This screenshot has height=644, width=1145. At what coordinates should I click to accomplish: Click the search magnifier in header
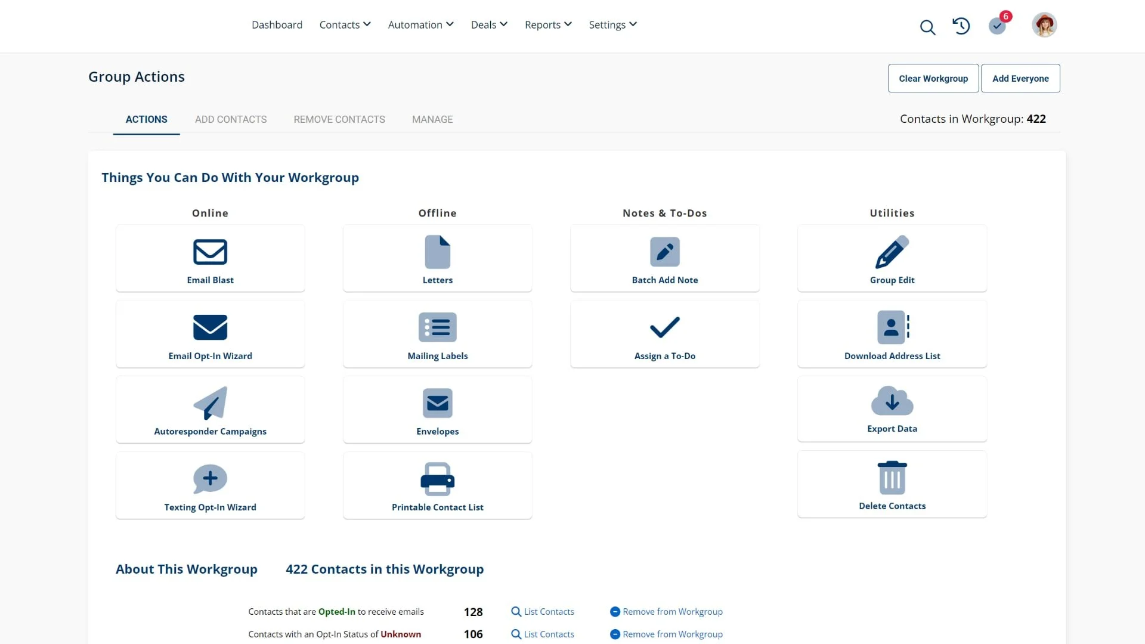tap(927, 27)
